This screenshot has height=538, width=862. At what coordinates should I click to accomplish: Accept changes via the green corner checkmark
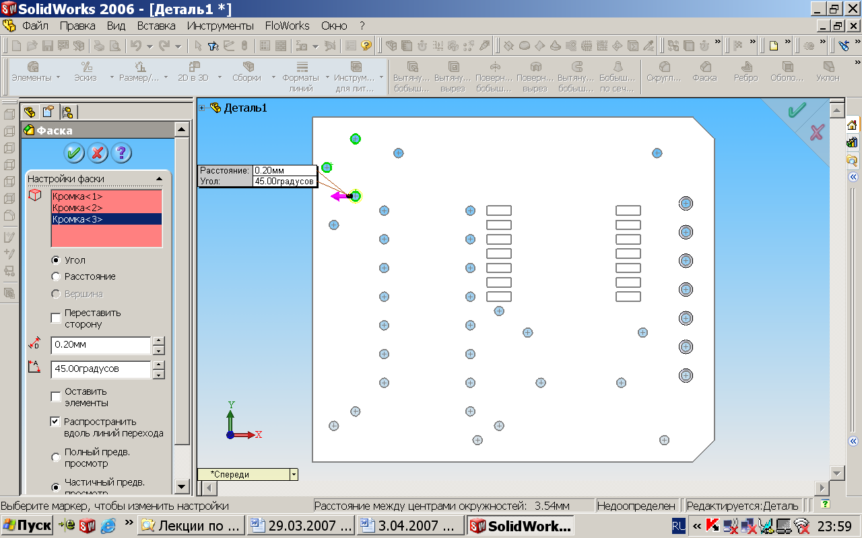pyautogui.click(x=797, y=110)
